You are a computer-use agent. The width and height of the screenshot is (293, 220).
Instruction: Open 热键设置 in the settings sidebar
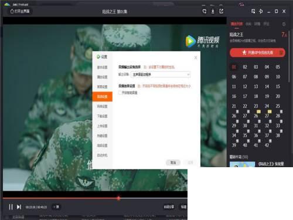click(x=102, y=136)
